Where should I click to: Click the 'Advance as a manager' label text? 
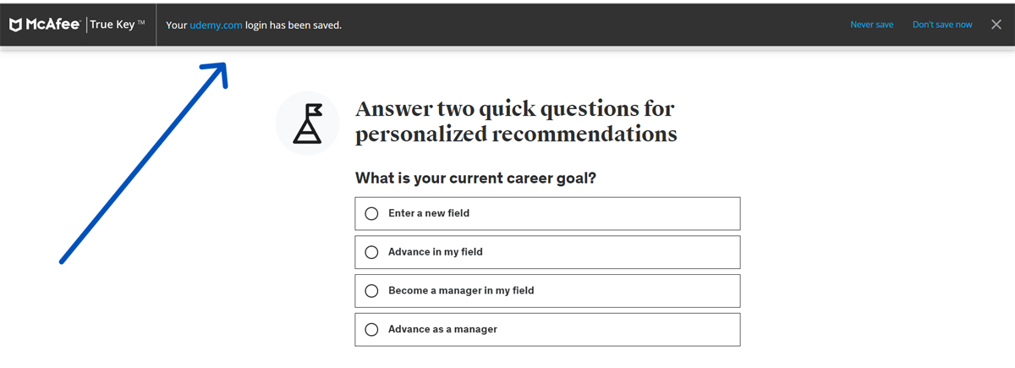pyautogui.click(x=442, y=330)
